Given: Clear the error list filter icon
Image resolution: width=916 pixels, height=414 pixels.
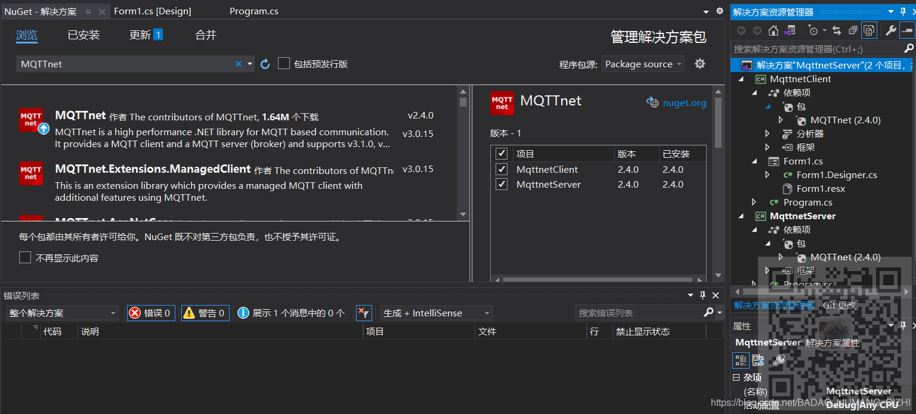Looking at the screenshot, I should (x=364, y=312).
